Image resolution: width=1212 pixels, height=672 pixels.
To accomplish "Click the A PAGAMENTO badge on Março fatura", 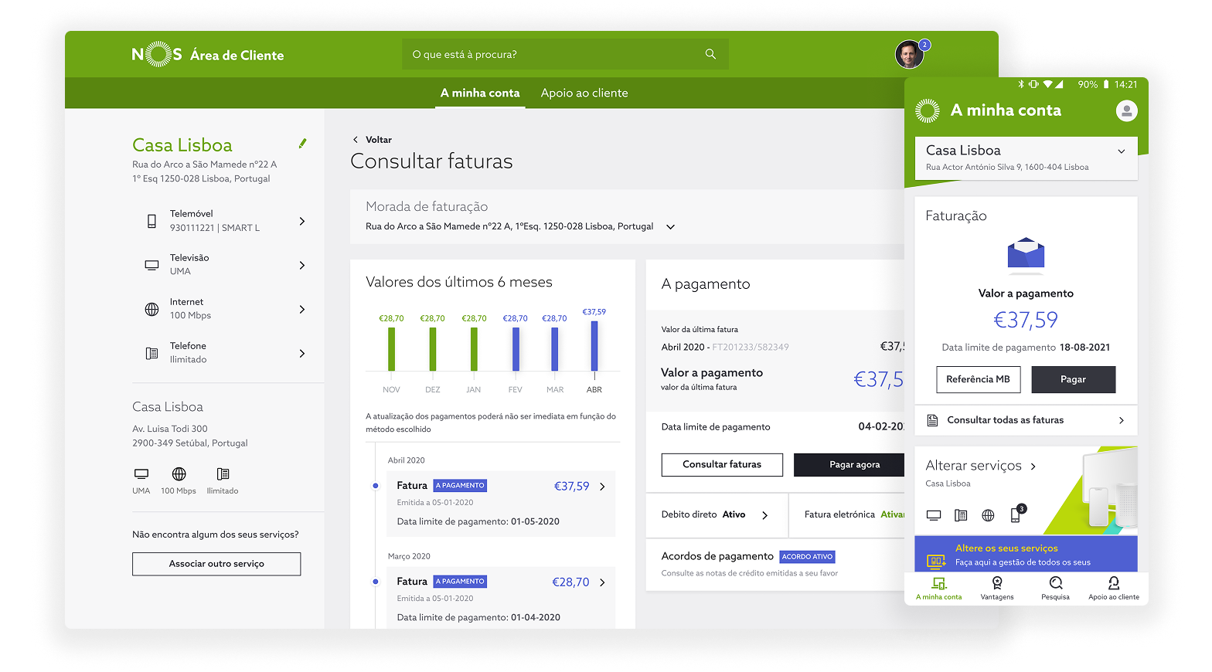I will 460,582.
